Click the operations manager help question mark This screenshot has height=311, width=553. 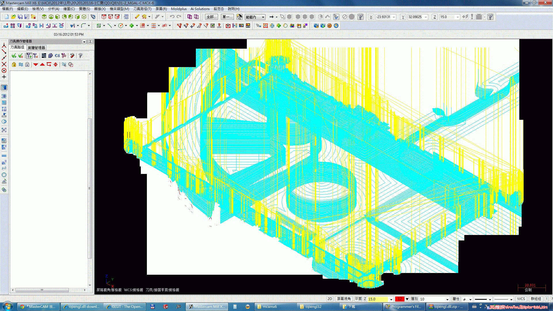pos(80,56)
